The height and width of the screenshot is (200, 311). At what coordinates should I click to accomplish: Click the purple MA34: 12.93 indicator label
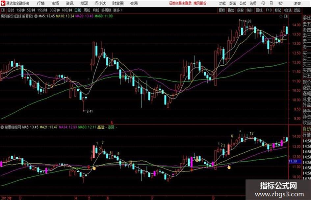pos(68,127)
